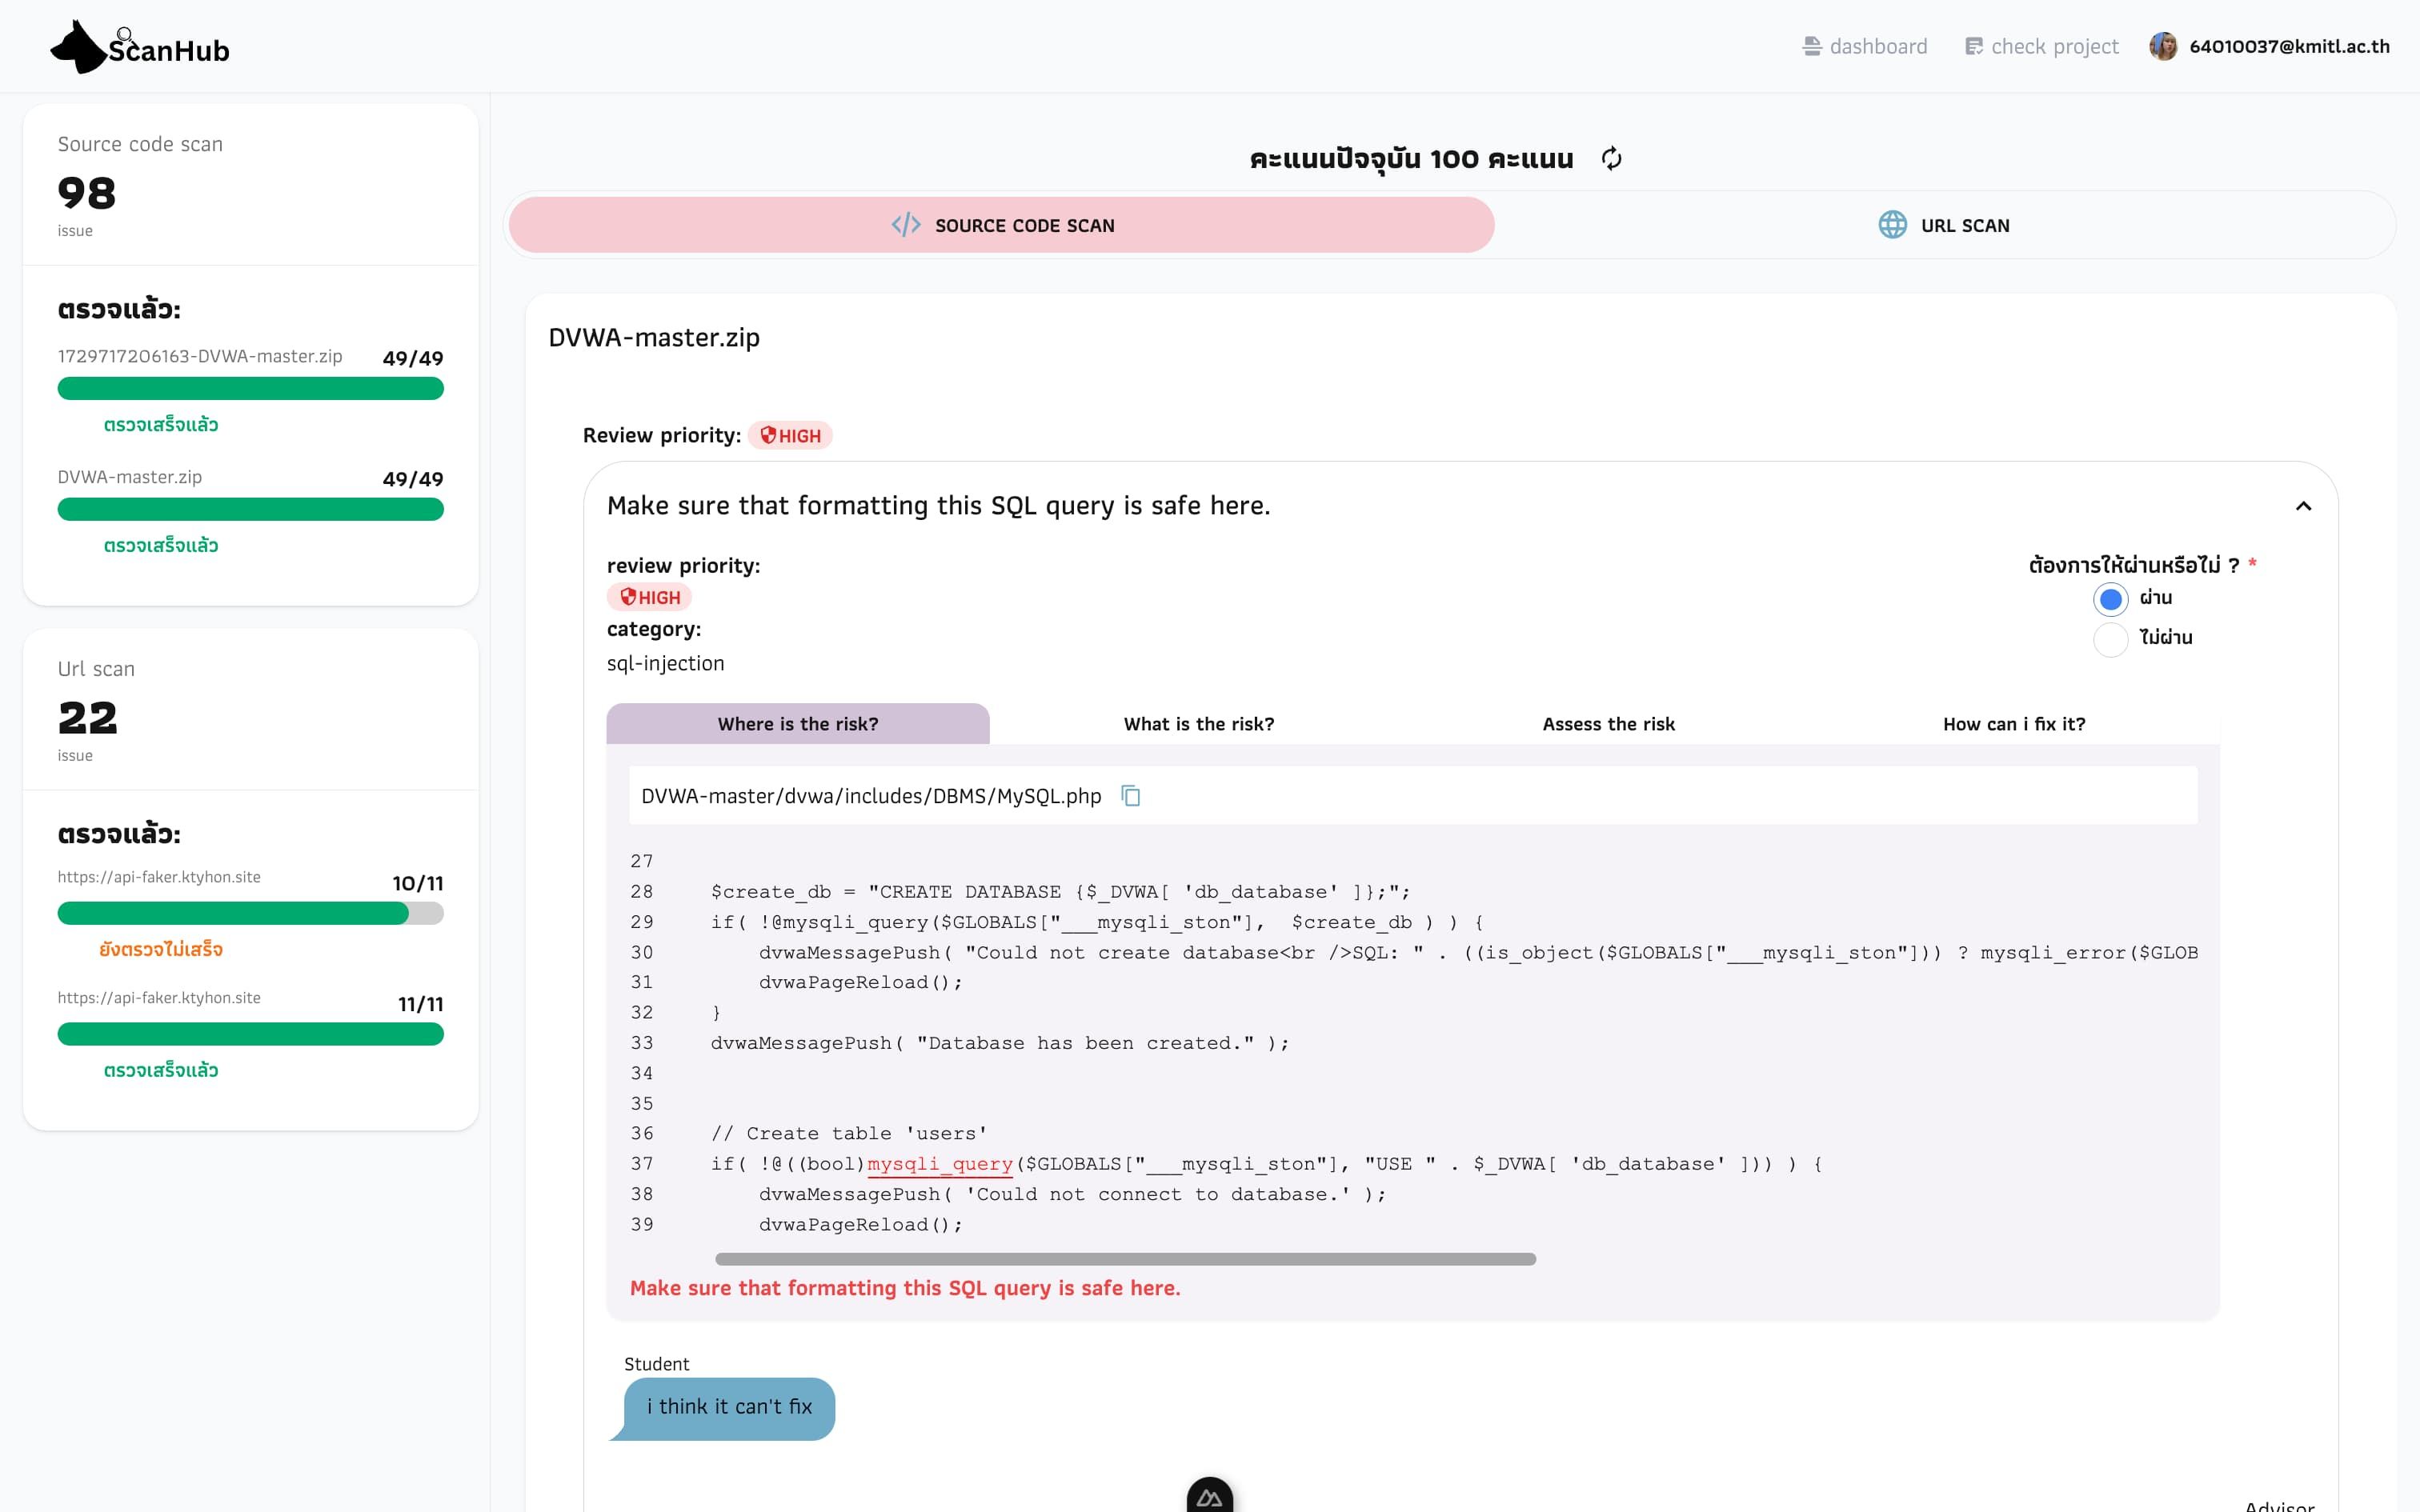Click the sql-injection category text
The width and height of the screenshot is (2420, 1512).
click(665, 663)
